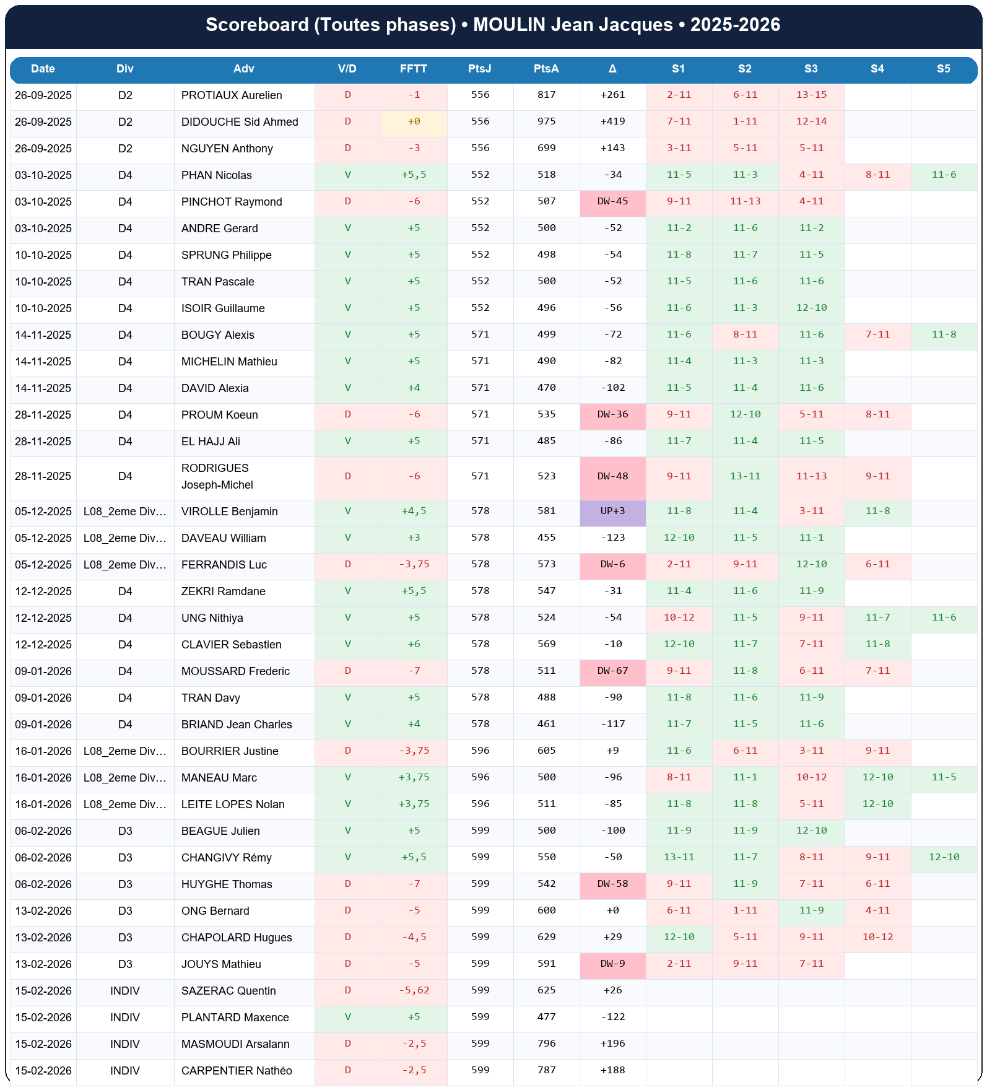Image resolution: width=987 pixels, height=1090 pixels.
Task: Click the PtsA column header
Action: click(x=546, y=69)
